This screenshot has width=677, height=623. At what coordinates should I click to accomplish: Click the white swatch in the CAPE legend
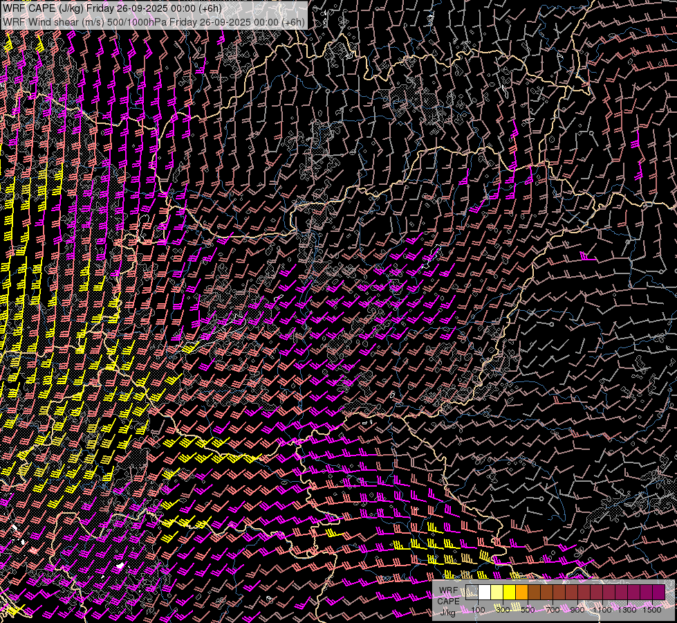pyautogui.click(x=485, y=592)
